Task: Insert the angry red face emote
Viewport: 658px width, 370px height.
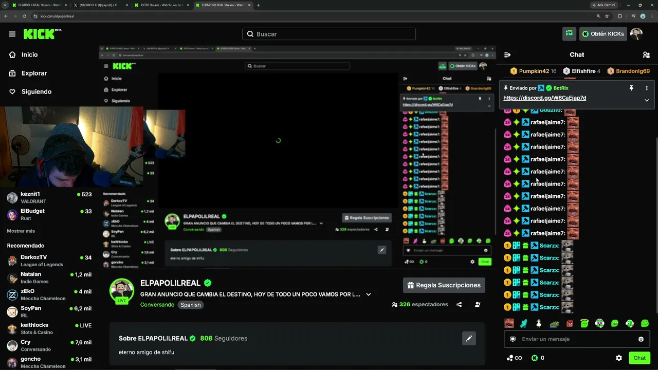Action: point(570,323)
